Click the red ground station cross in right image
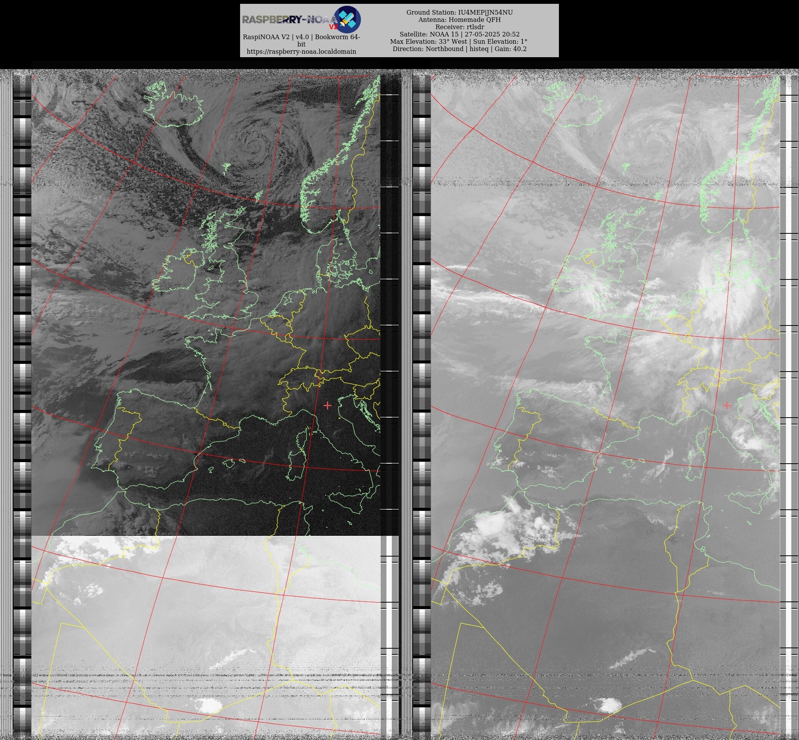799x740 pixels. [x=727, y=405]
